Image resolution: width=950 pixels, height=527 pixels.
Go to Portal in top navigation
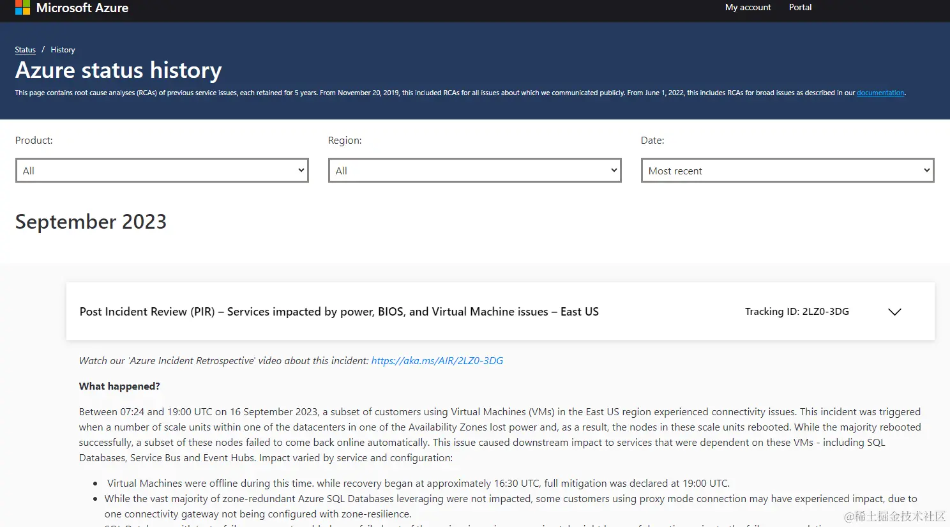point(800,7)
